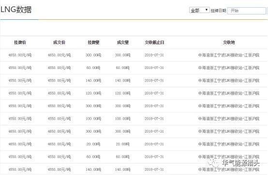Click the 挂牌量 column header

pyautogui.click(x=93, y=42)
